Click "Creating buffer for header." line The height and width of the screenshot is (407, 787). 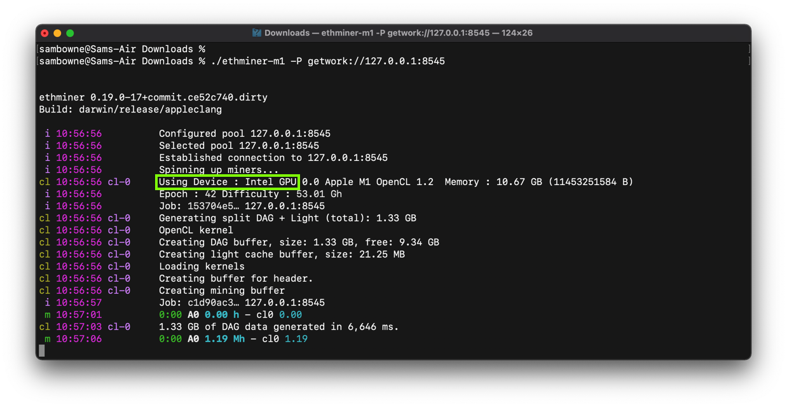pos(236,279)
